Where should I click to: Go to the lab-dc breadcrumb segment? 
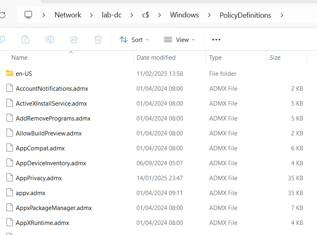coord(111,15)
